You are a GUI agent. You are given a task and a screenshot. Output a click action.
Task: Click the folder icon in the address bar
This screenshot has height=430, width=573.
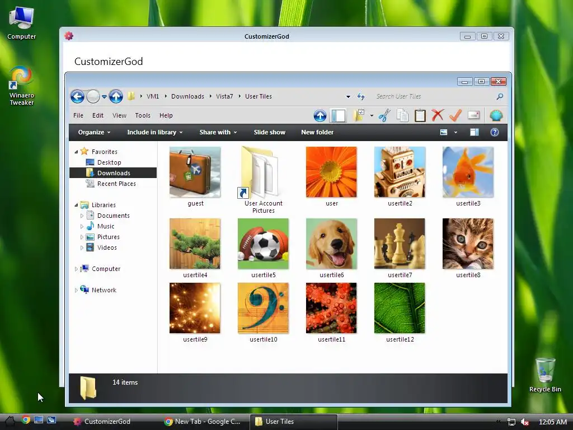(131, 96)
